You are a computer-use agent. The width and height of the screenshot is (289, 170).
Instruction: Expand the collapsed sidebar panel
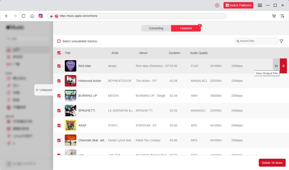pos(44,90)
